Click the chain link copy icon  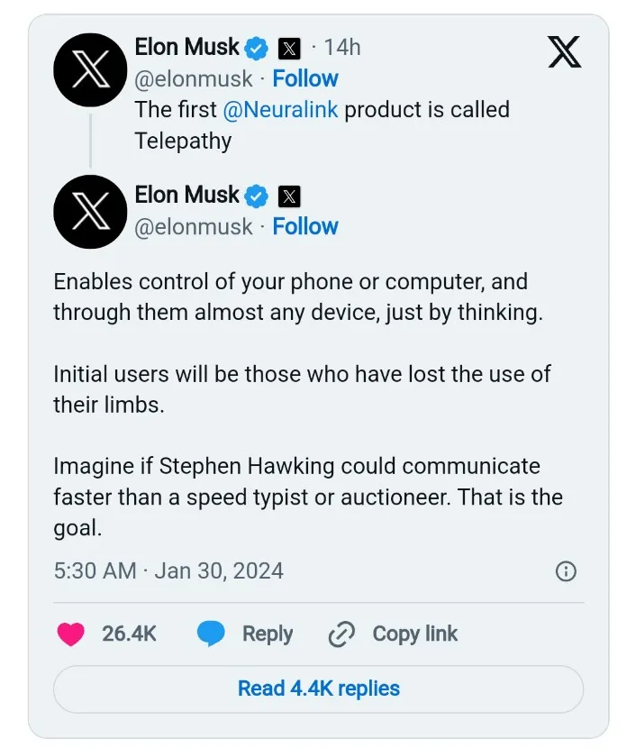tap(341, 634)
